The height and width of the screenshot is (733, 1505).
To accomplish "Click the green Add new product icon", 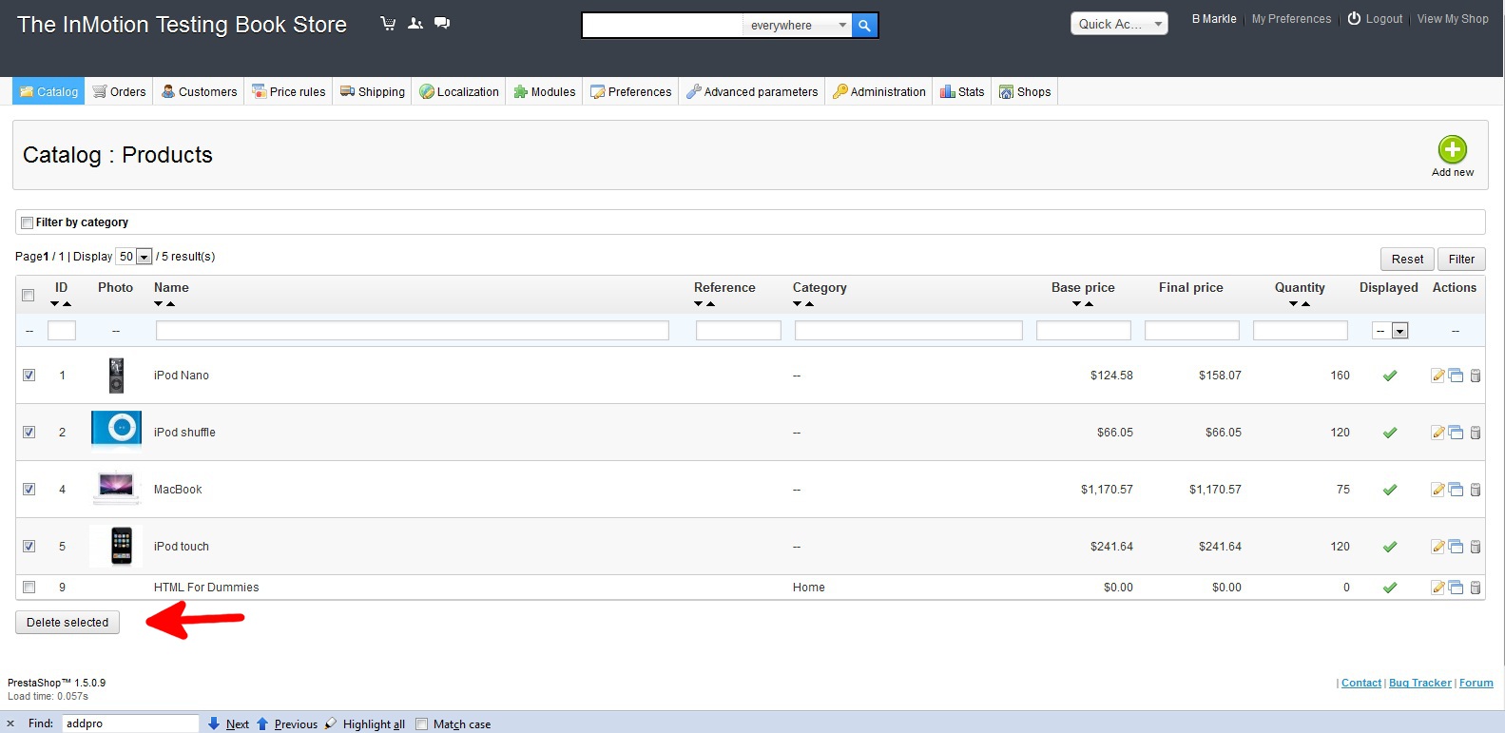I will coord(1452,150).
